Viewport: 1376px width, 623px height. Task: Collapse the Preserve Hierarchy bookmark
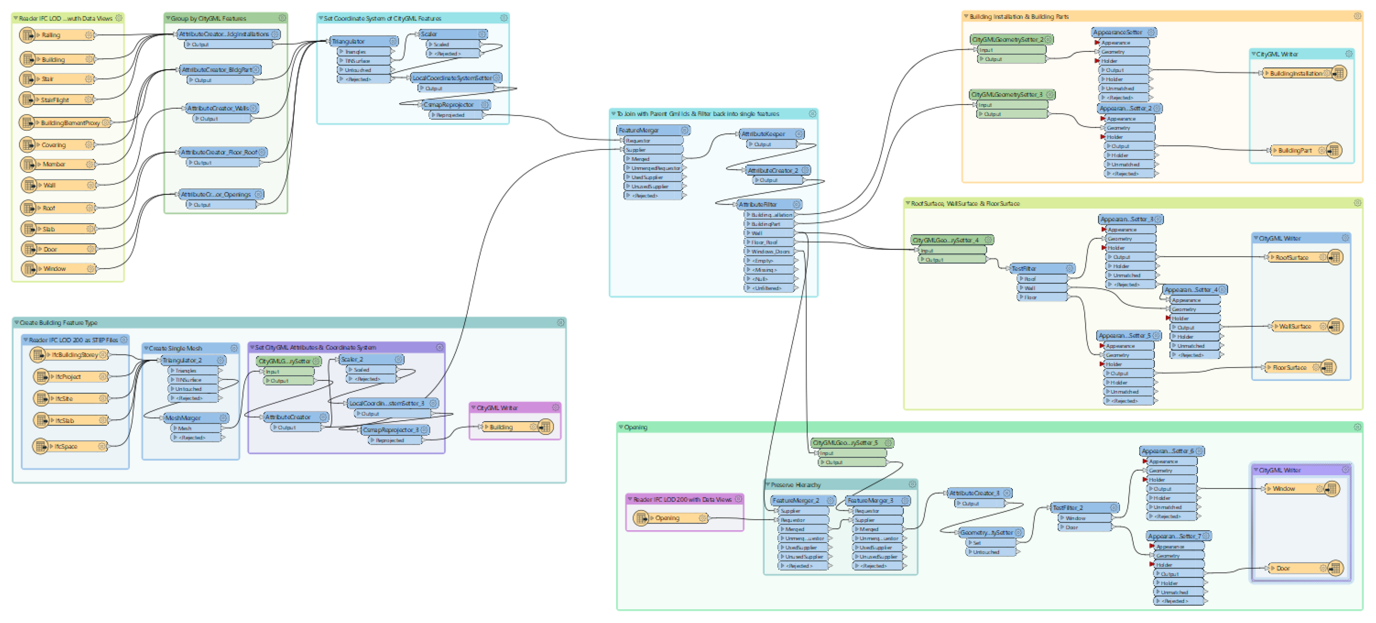coord(768,485)
